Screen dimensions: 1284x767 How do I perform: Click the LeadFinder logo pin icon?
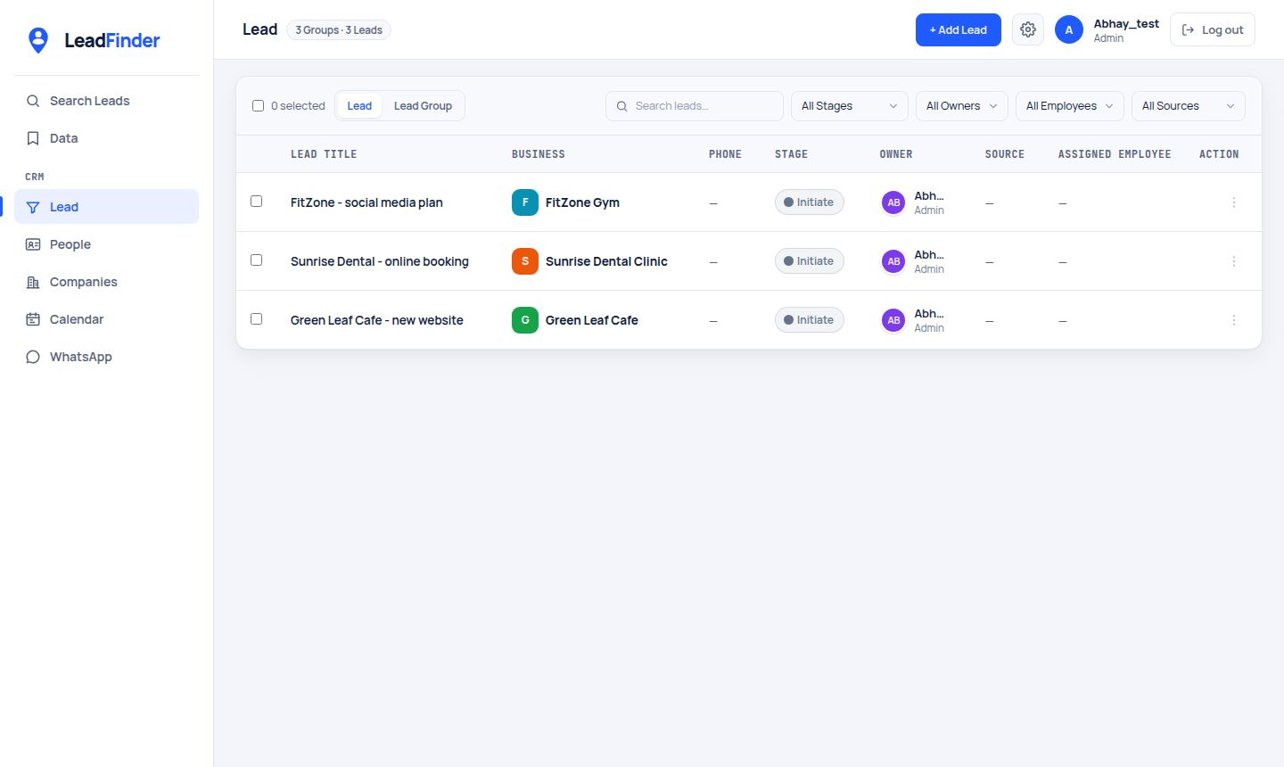pos(38,40)
